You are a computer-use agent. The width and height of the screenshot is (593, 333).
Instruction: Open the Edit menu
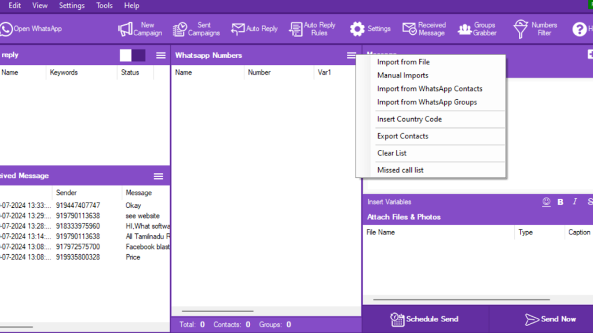(x=14, y=6)
